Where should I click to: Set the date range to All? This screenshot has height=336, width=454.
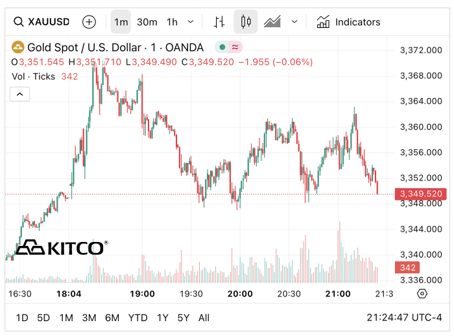point(204,318)
